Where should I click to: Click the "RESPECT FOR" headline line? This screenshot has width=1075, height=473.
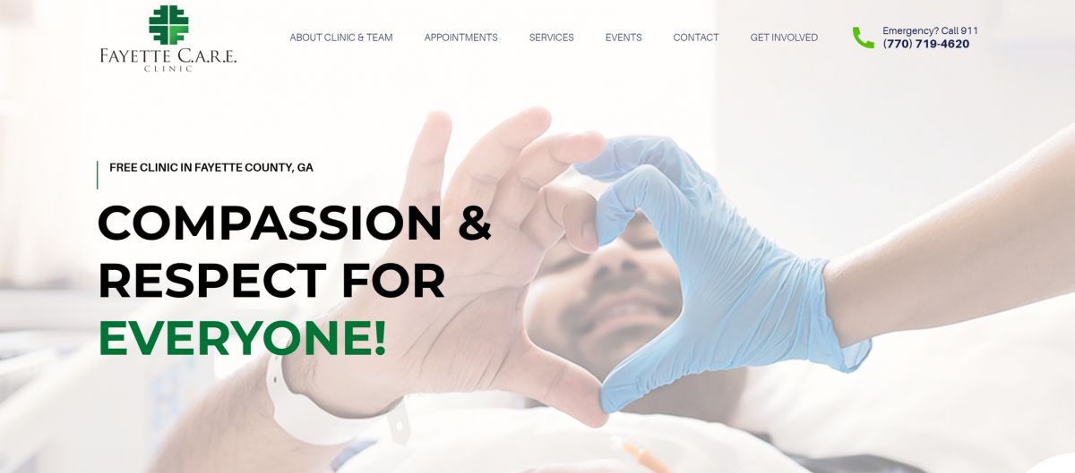click(271, 281)
